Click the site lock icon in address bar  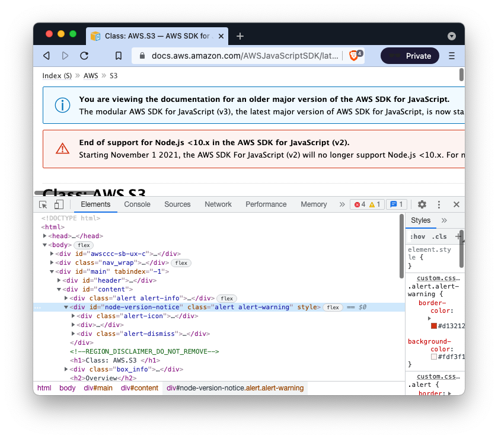click(x=142, y=56)
